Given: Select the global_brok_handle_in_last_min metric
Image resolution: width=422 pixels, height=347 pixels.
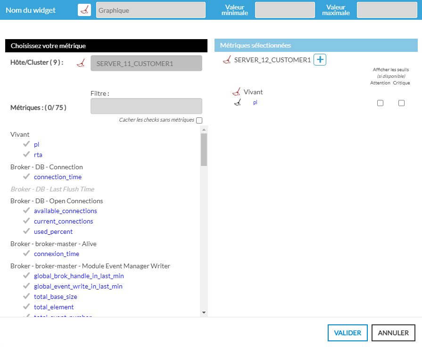Looking at the screenshot, I should pos(79,276).
